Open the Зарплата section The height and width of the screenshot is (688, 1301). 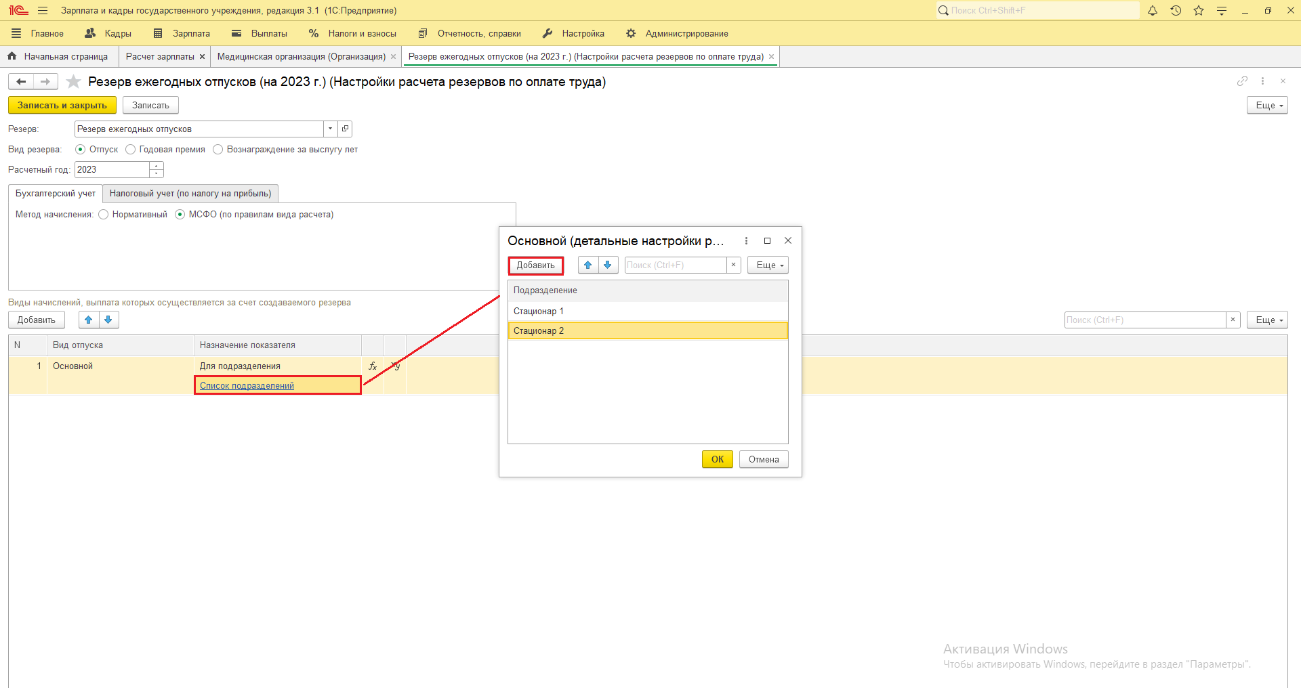[182, 34]
